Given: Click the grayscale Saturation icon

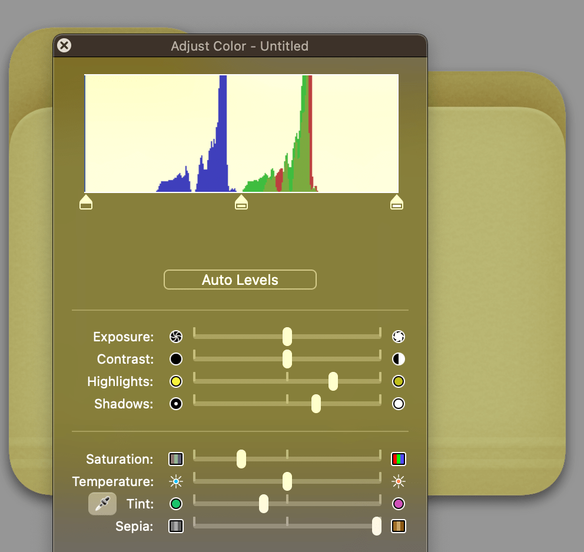Looking at the screenshot, I should click(x=176, y=459).
